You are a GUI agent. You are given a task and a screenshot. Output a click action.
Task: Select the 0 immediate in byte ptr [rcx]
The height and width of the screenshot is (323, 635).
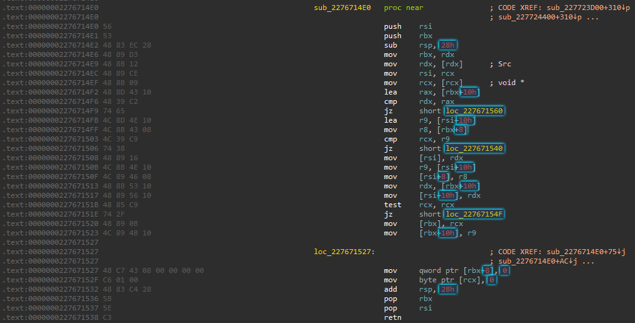(x=491, y=280)
